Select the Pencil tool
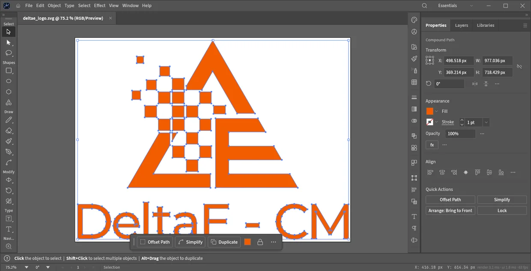The height and width of the screenshot is (271, 531). click(9, 120)
